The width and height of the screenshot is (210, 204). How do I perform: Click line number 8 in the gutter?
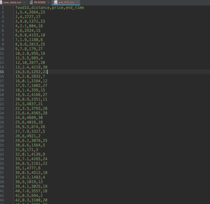(x=3, y=40)
